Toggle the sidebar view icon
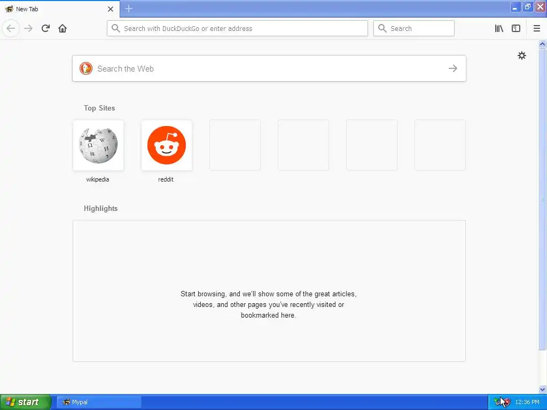547x410 pixels. click(516, 28)
